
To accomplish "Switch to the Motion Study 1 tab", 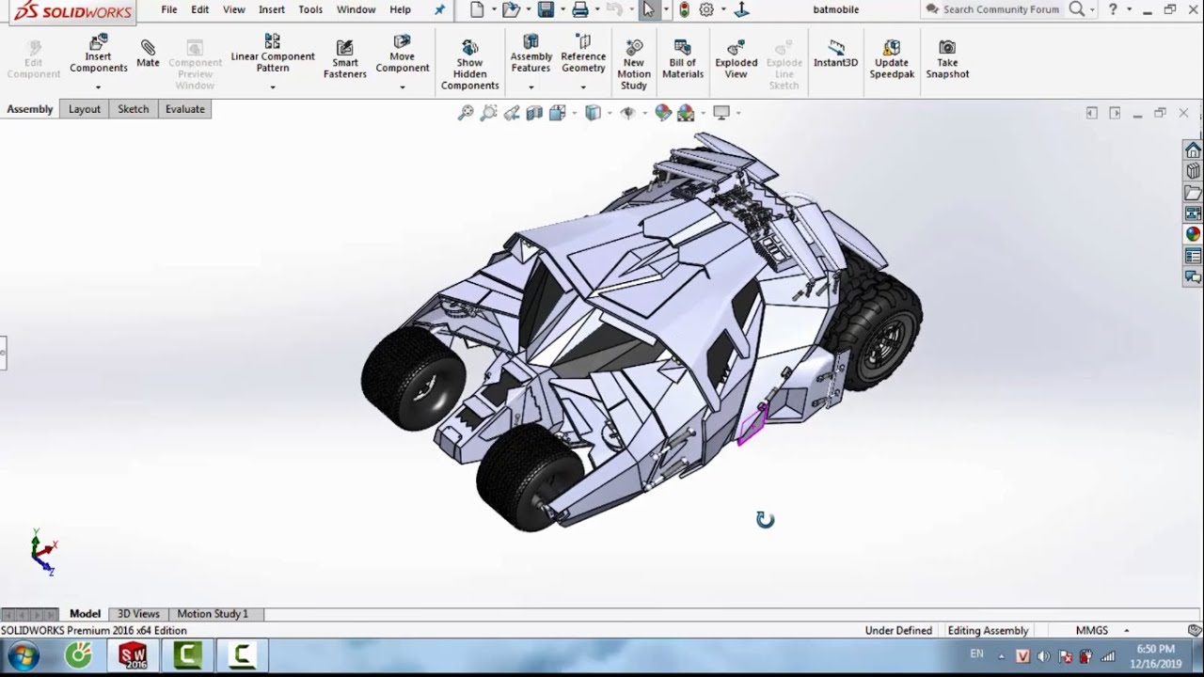I will (213, 614).
